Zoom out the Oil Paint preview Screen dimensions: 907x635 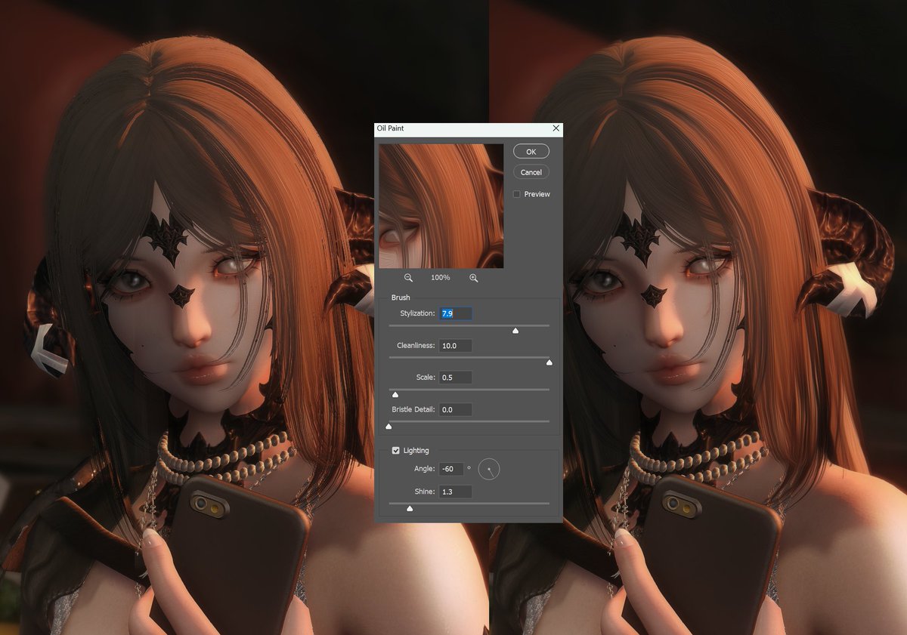(408, 278)
